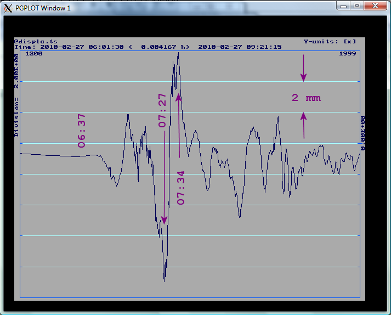
Task: Click the PGPLOT Window 1 title text
Action: (43, 8)
